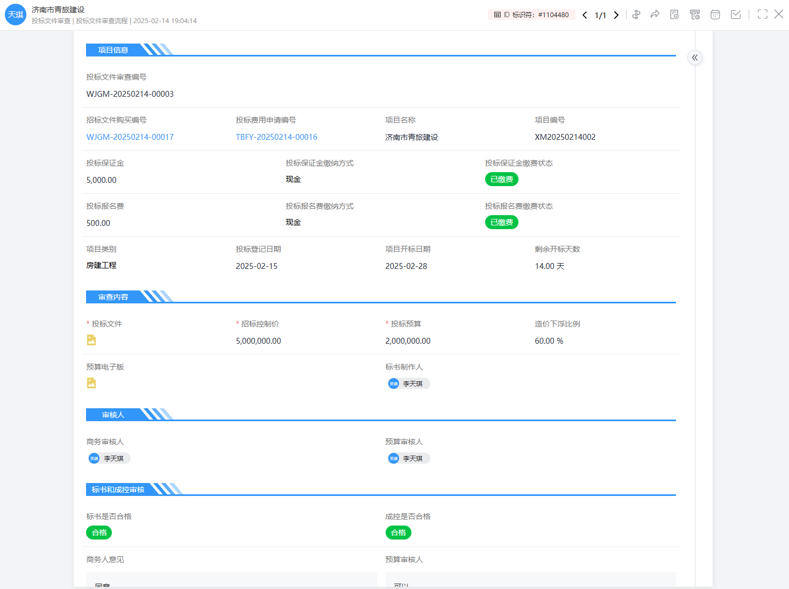789x589 pixels.
Task: Open the document shield icon
Action: coord(674,15)
